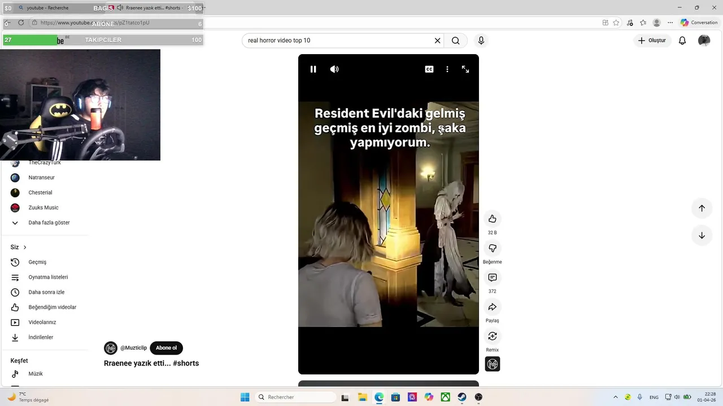Open Xbox app from the taskbar
The image size is (723, 406).
tap(446, 397)
